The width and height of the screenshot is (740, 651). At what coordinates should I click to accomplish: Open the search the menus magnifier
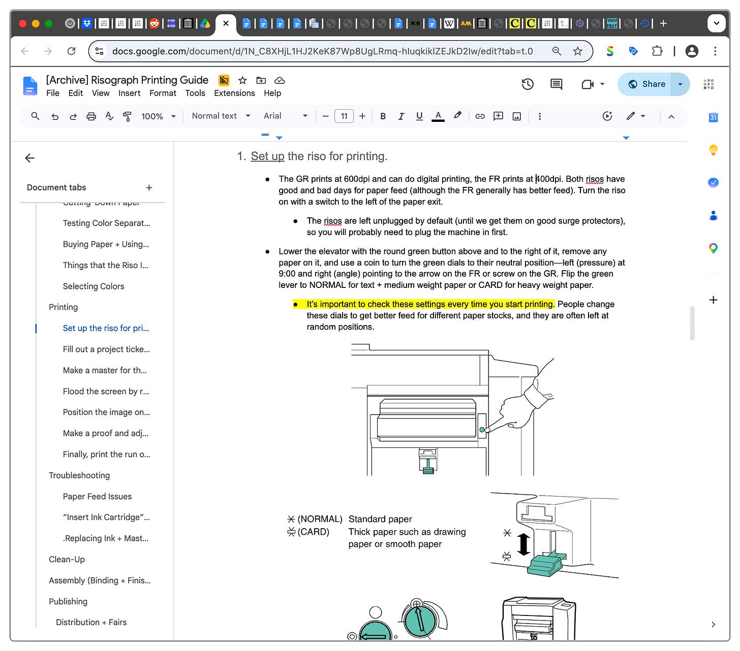click(35, 116)
